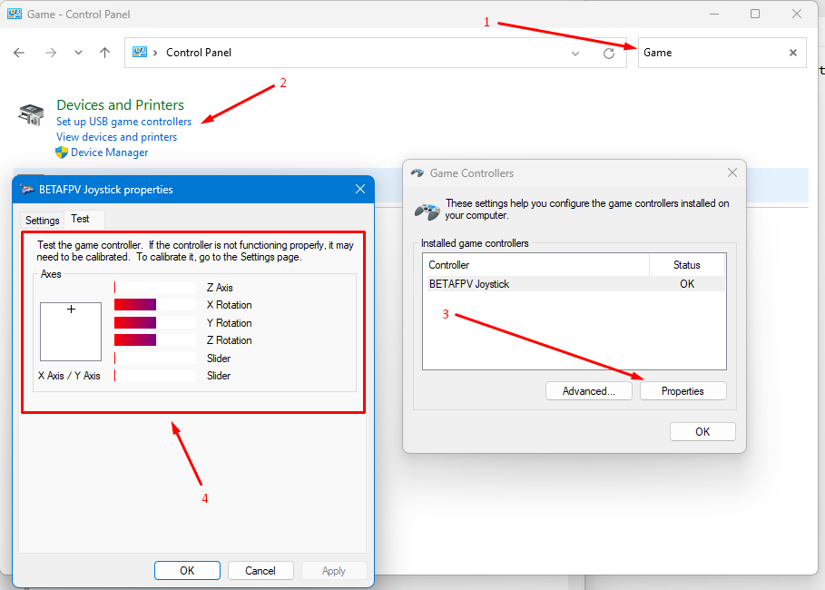The height and width of the screenshot is (590, 825).
Task: Click the Forward navigation arrow
Action: [51, 53]
